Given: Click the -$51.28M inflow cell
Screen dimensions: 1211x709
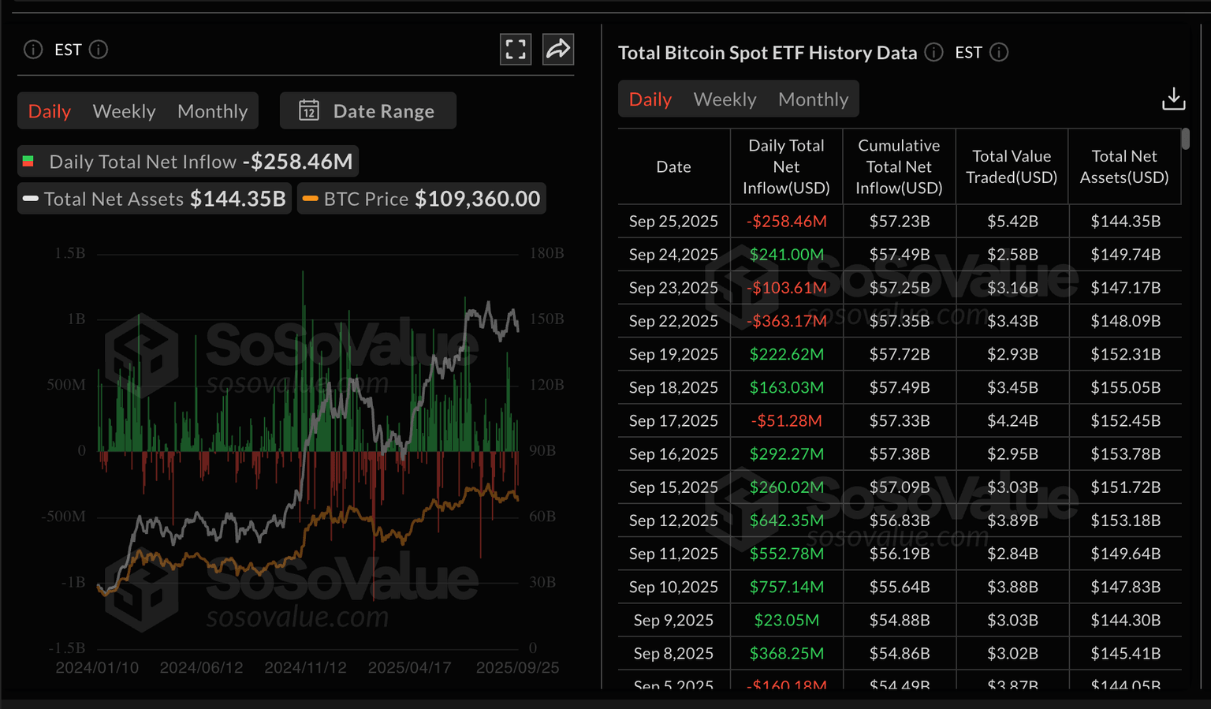Looking at the screenshot, I should tap(787, 421).
